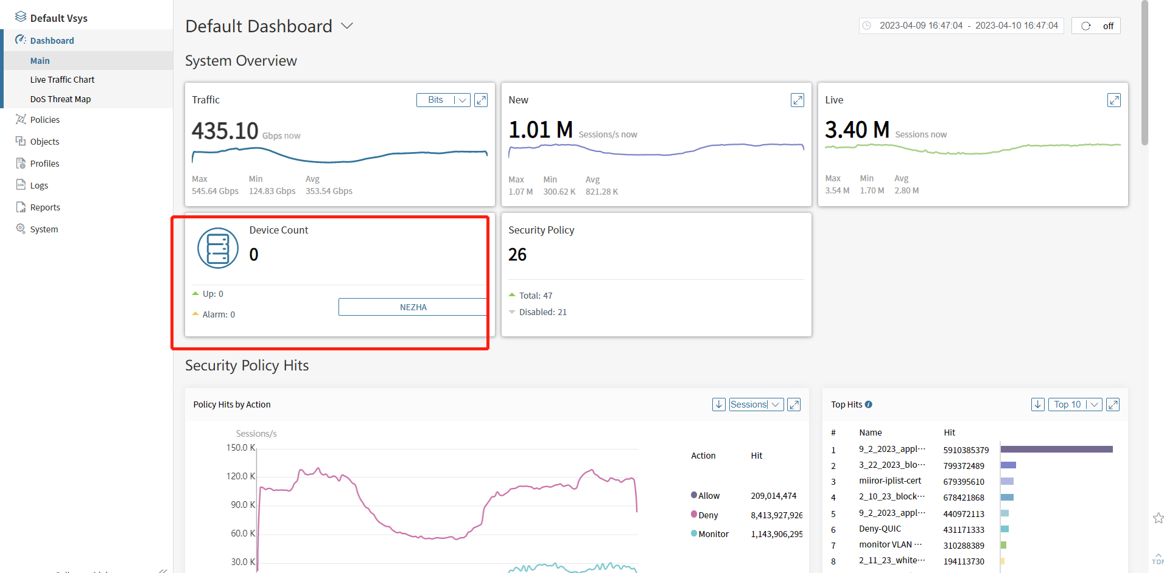
Task: Expand the Policy Hits by Action chart
Action: [x=794, y=405]
